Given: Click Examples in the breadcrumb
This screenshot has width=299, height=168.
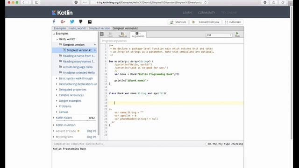Looking at the screenshot, I should tap(60, 28).
